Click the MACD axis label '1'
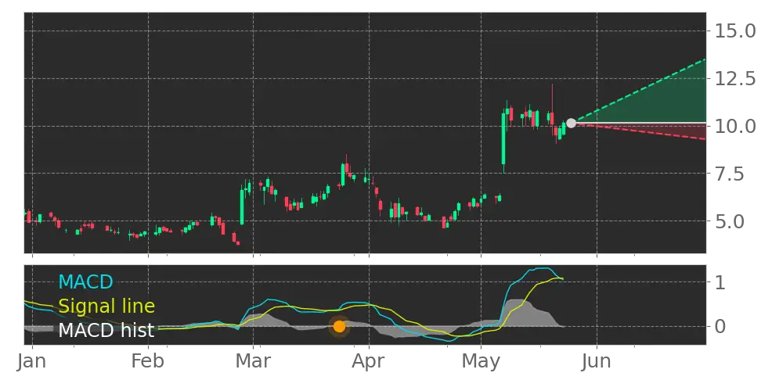This screenshot has height=380, width=761. pos(720,282)
